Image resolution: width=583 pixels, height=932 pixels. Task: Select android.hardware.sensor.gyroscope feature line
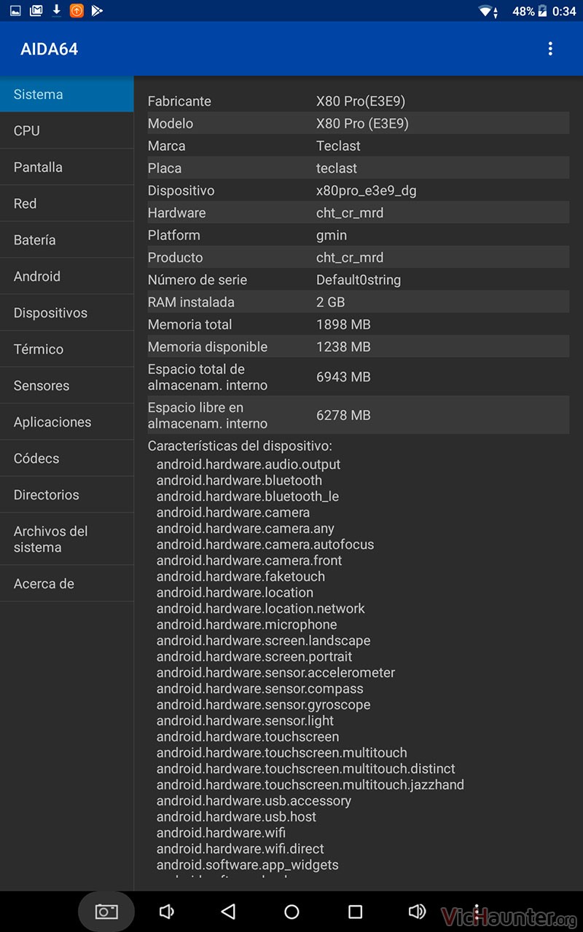point(264,705)
